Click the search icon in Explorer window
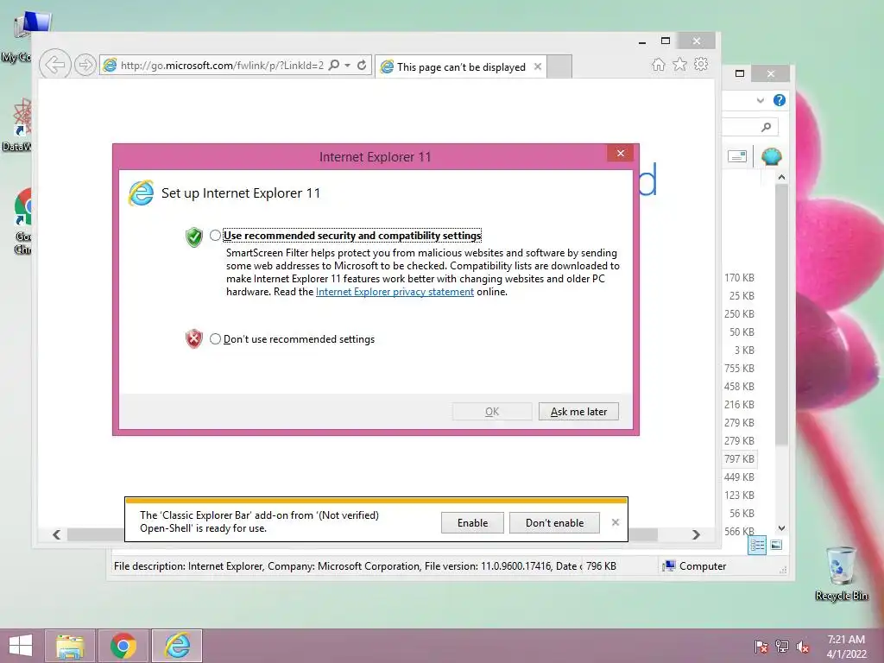Screen dimensions: 884x663 766,127
